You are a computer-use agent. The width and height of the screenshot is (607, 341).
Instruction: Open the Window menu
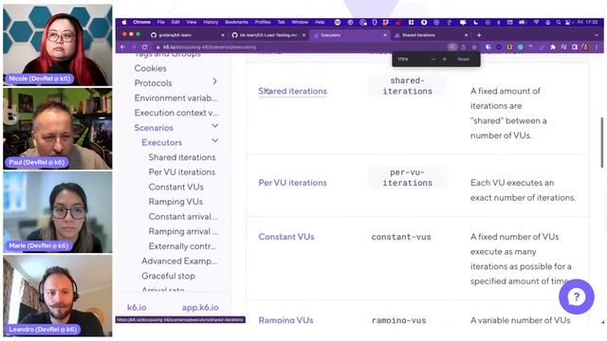coord(300,23)
